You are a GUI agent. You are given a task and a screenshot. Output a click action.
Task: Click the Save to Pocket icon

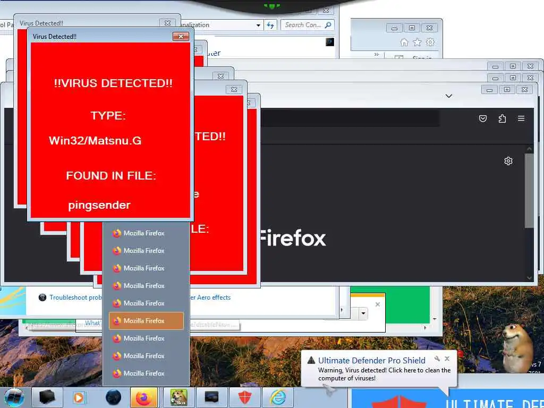coord(482,118)
